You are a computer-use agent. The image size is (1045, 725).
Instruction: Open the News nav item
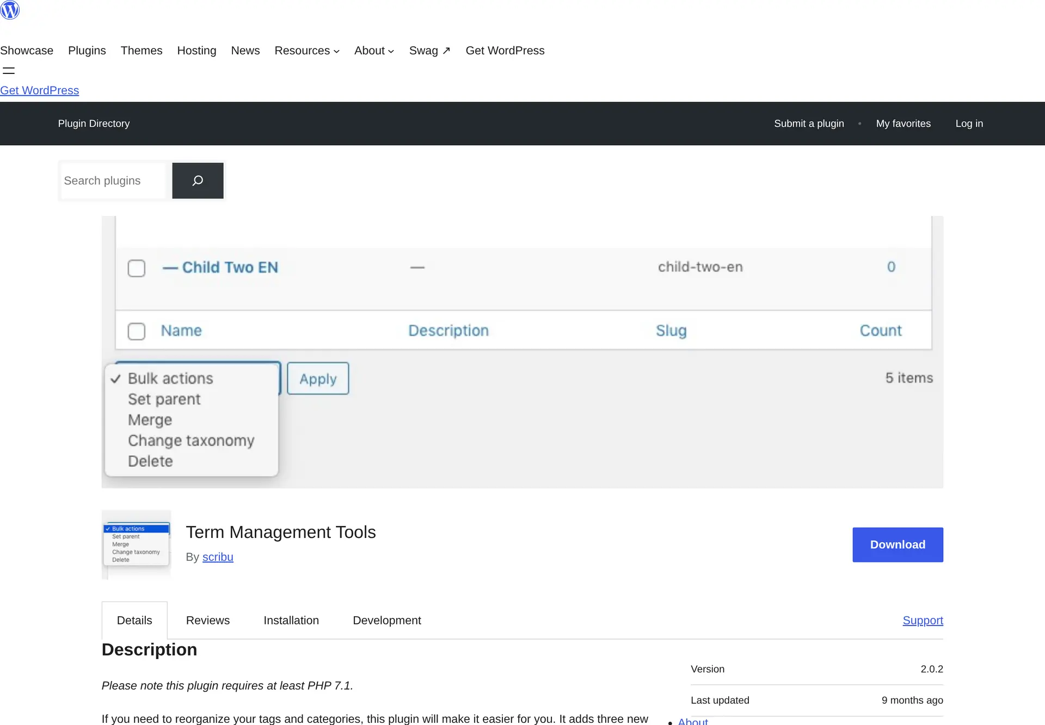(245, 51)
